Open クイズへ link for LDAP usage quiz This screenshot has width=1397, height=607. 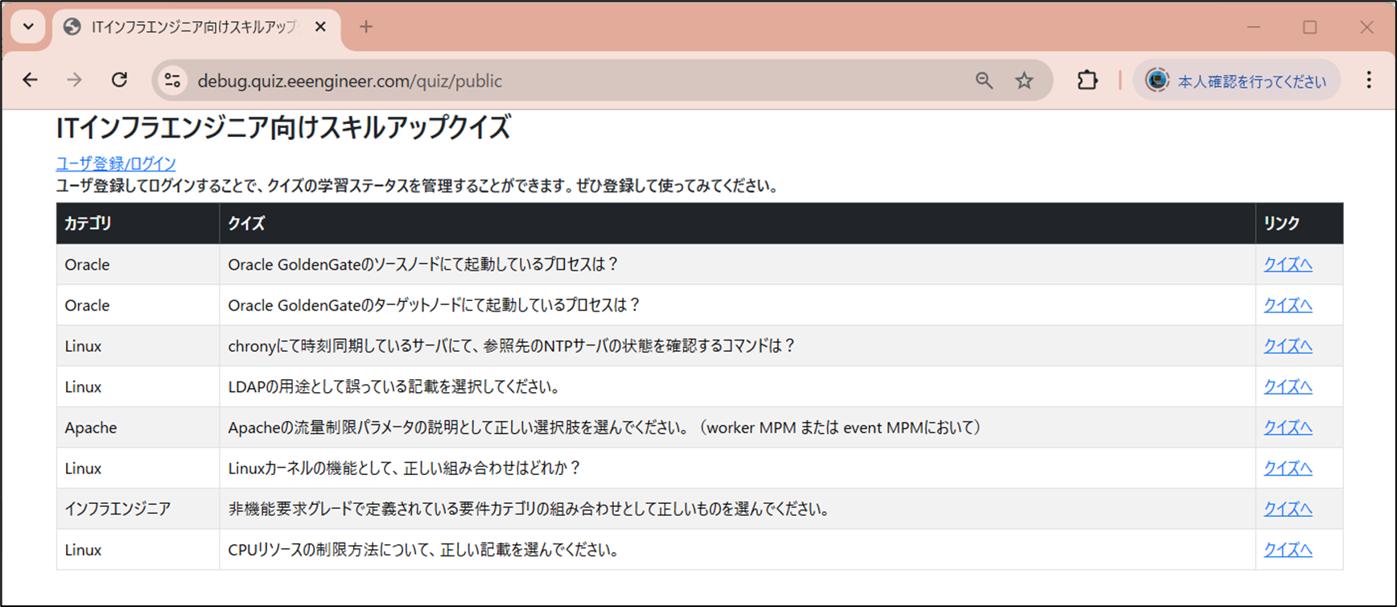tap(1288, 387)
